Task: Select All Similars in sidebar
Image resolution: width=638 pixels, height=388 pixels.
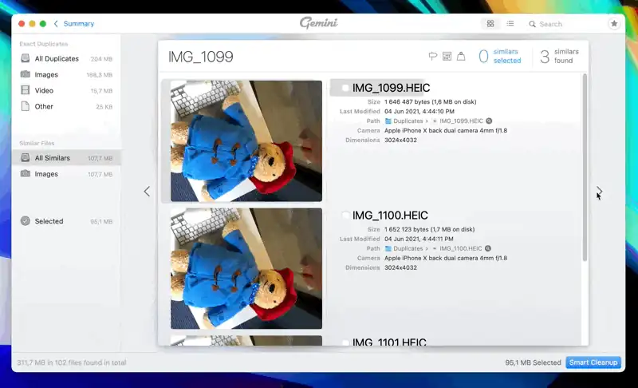Action: [x=66, y=158]
